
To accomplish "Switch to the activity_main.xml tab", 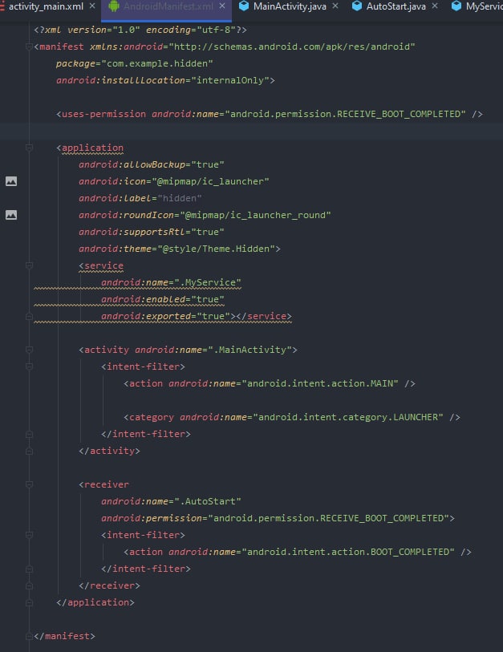I will pyautogui.click(x=46, y=6).
